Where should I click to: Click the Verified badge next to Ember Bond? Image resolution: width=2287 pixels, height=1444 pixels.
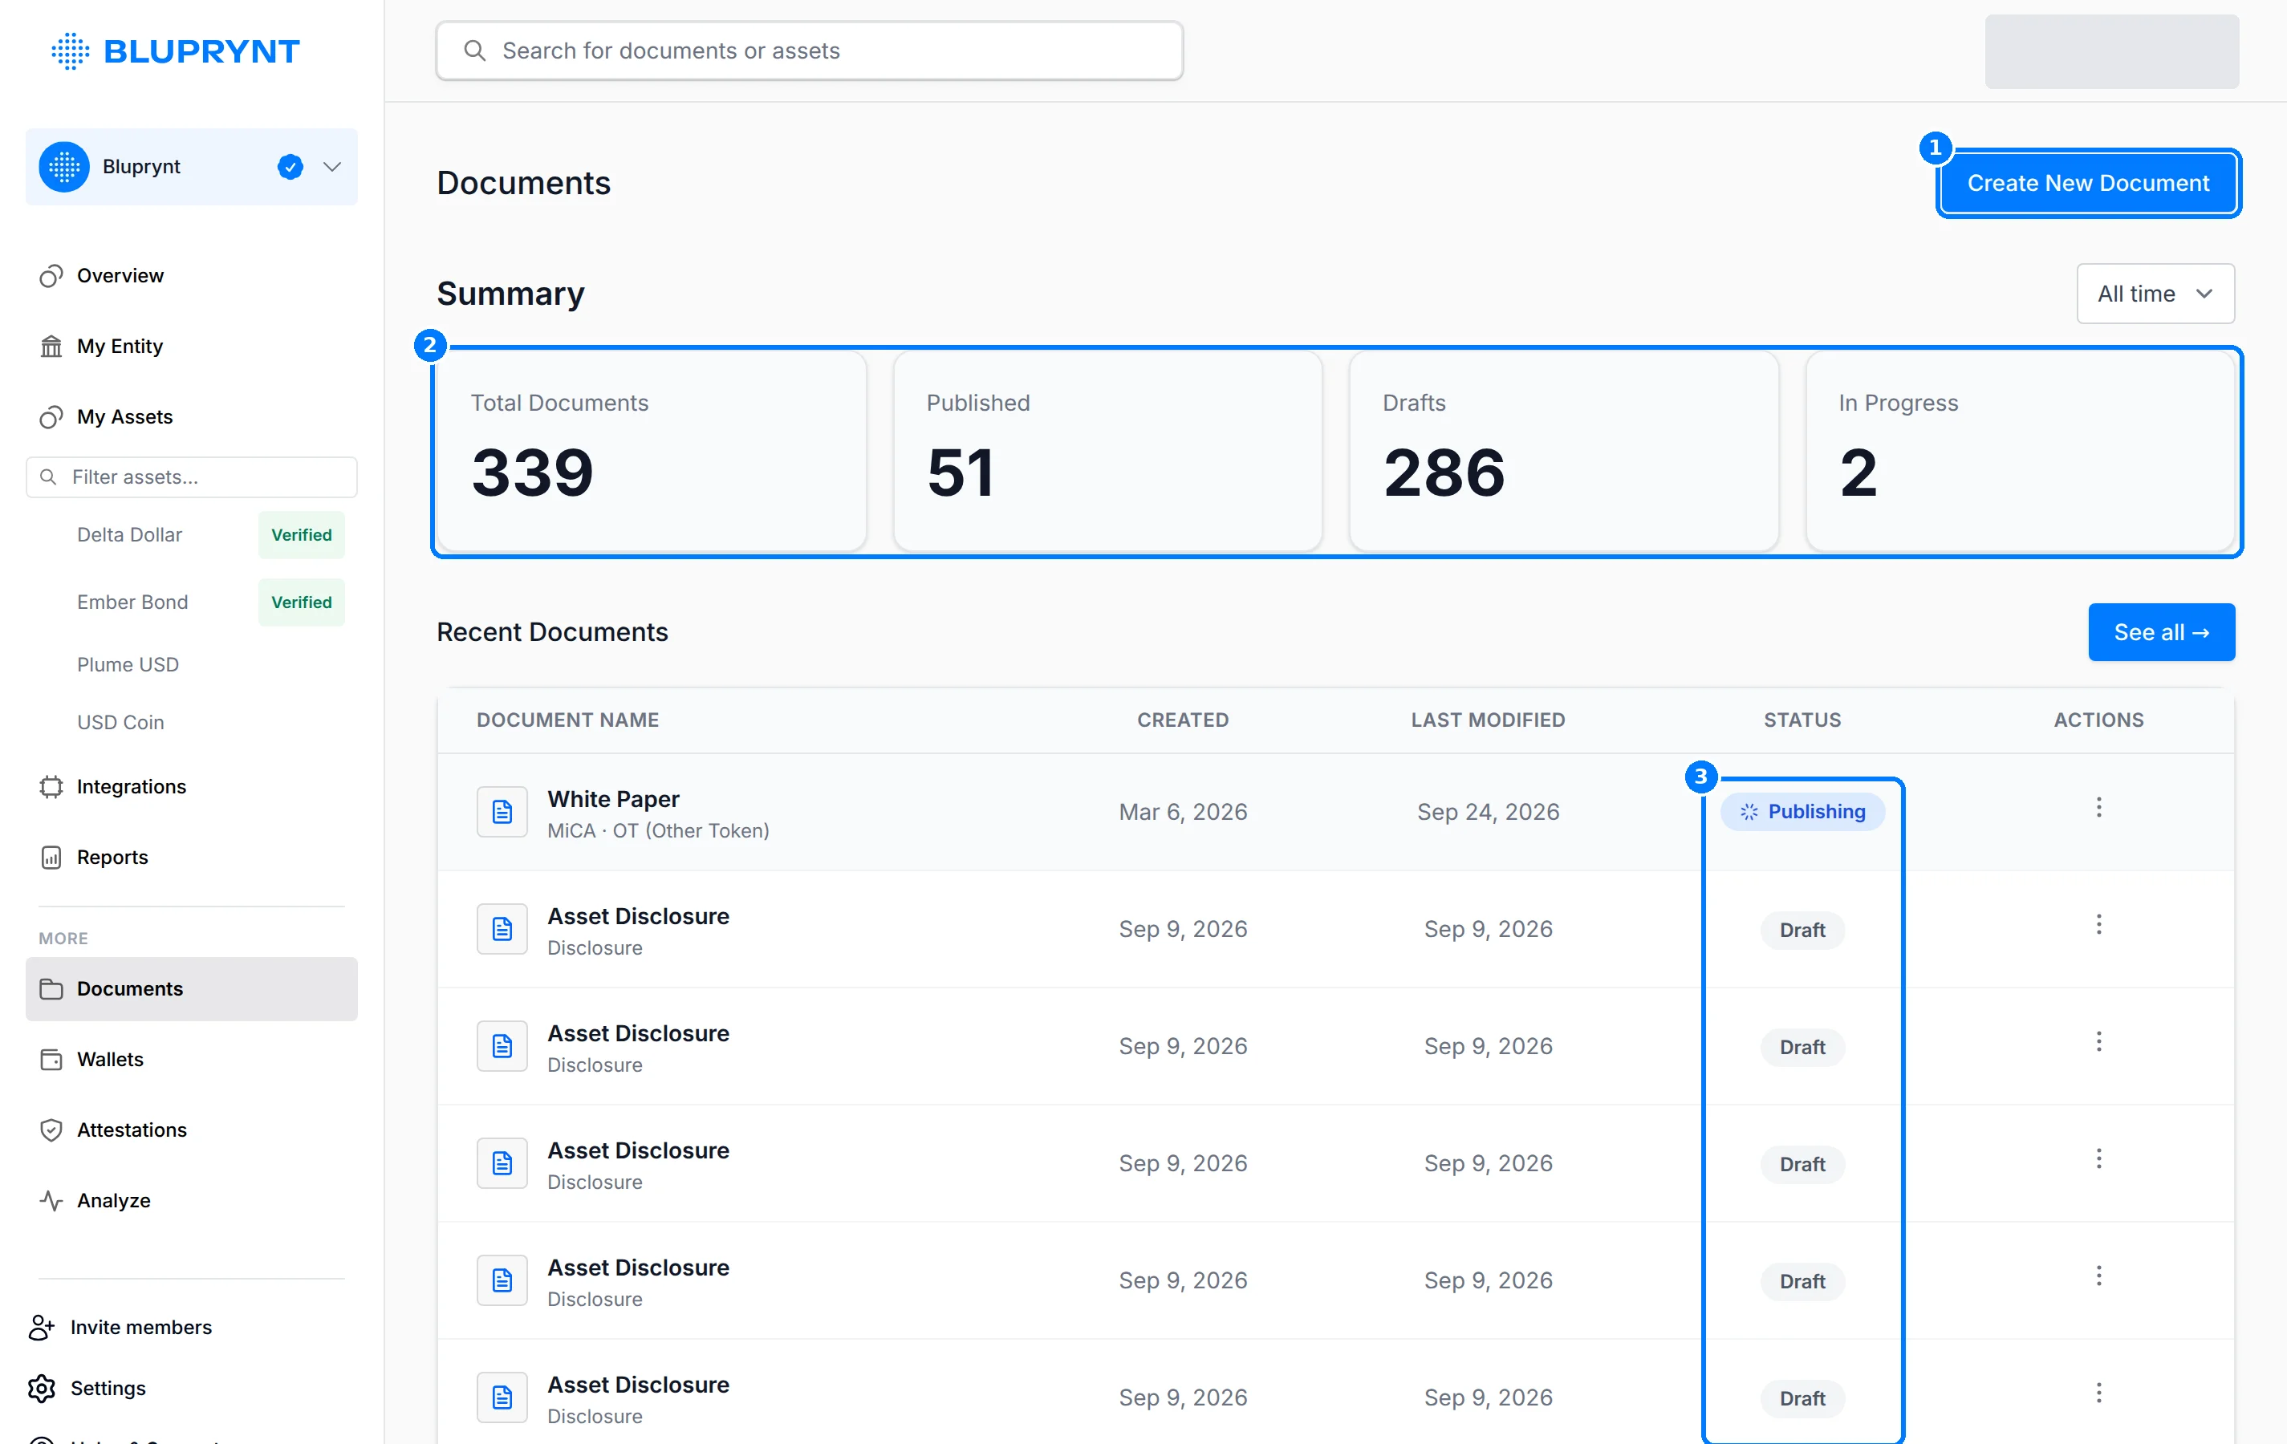301,602
